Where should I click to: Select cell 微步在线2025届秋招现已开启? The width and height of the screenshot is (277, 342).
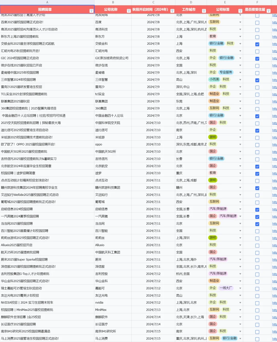click(47, 65)
